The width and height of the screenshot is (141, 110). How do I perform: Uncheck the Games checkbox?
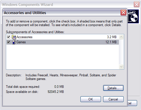(8, 42)
